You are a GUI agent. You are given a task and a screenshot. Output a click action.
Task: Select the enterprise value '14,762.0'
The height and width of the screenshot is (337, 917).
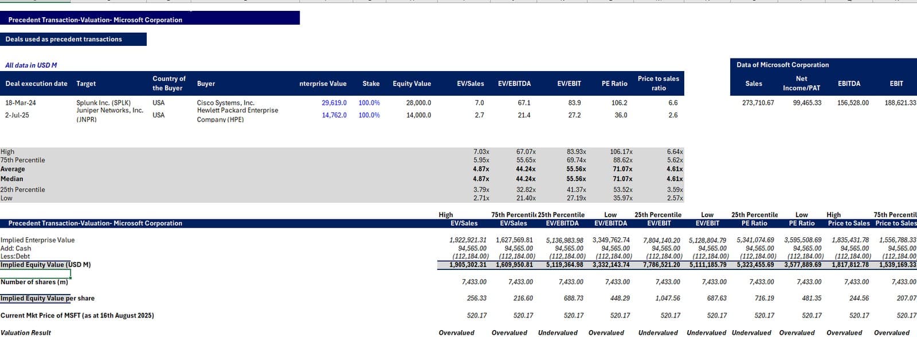click(x=334, y=115)
